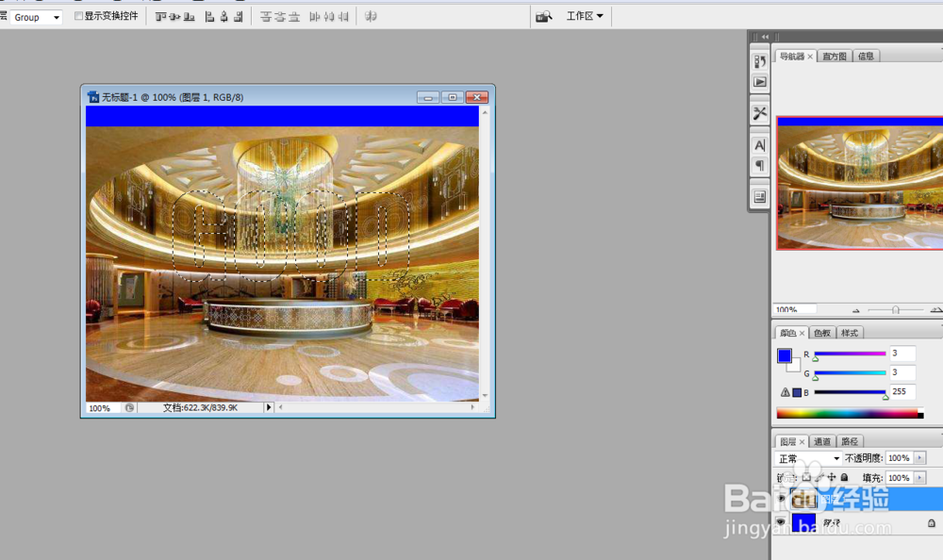
Task: Switch to the 直方图 tab
Action: click(835, 56)
